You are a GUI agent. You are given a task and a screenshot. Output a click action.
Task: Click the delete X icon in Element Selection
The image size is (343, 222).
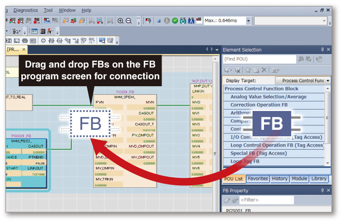(x=264, y=71)
